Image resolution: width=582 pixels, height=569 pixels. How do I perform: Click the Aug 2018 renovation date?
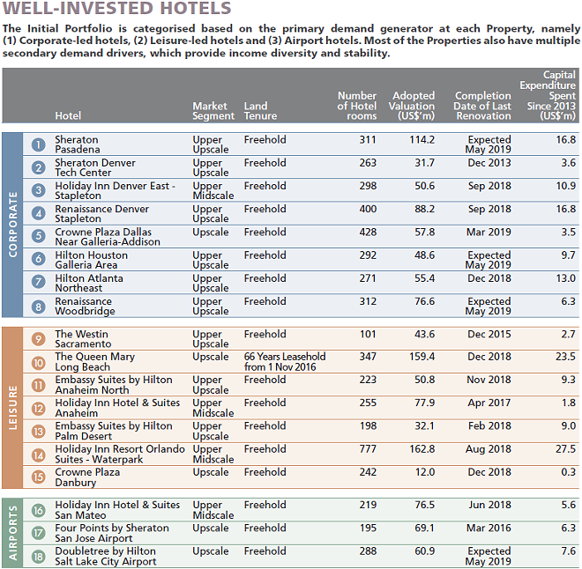(489, 449)
